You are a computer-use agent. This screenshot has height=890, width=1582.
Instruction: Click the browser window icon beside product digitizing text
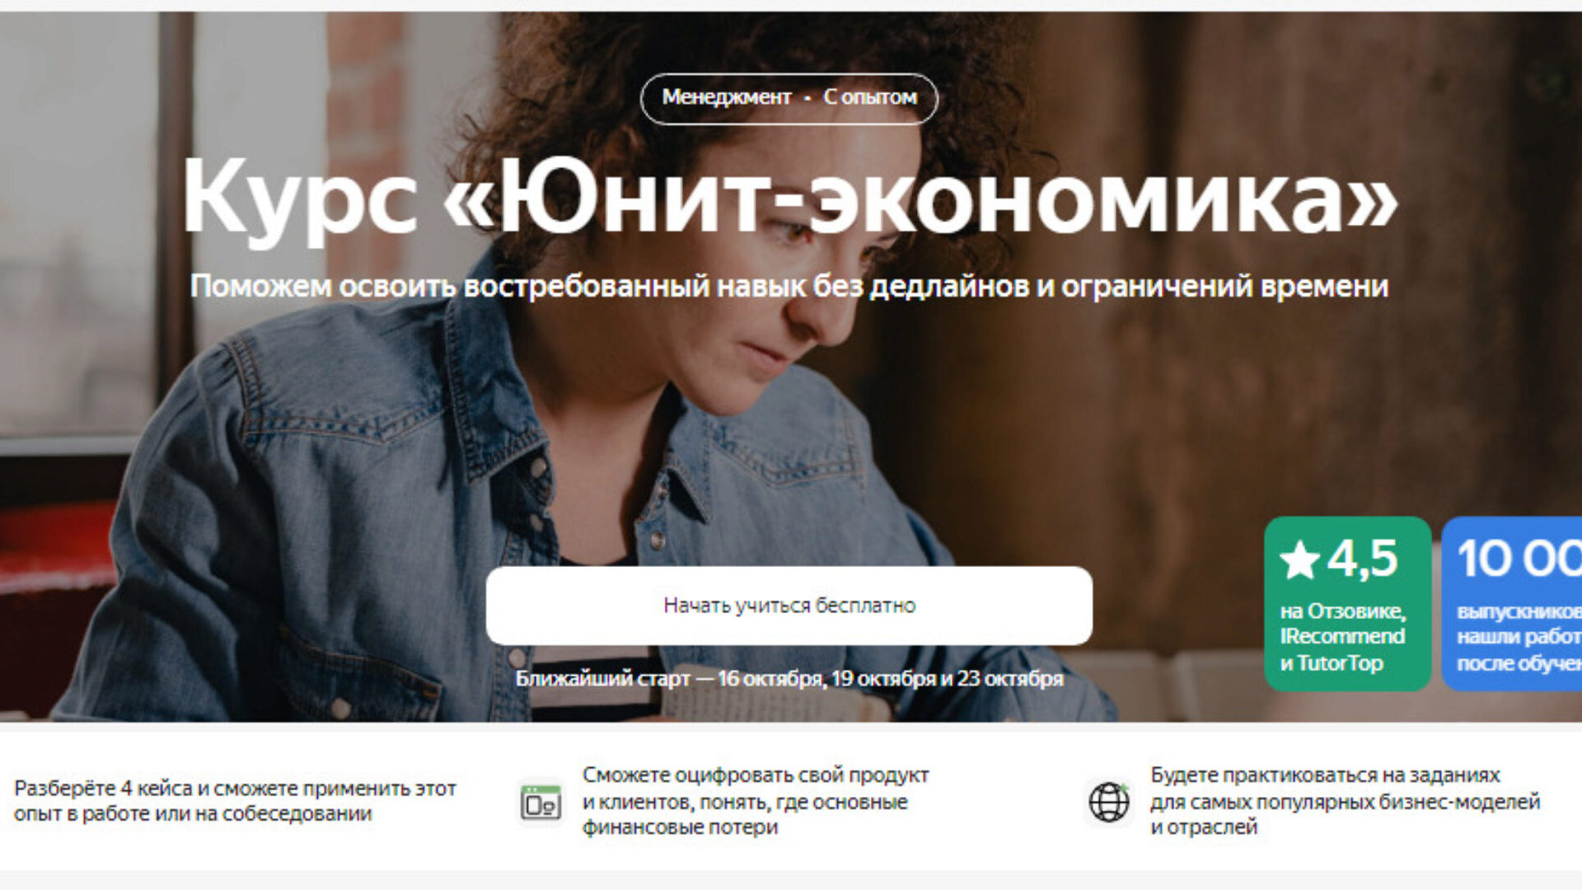pyautogui.click(x=541, y=802)
